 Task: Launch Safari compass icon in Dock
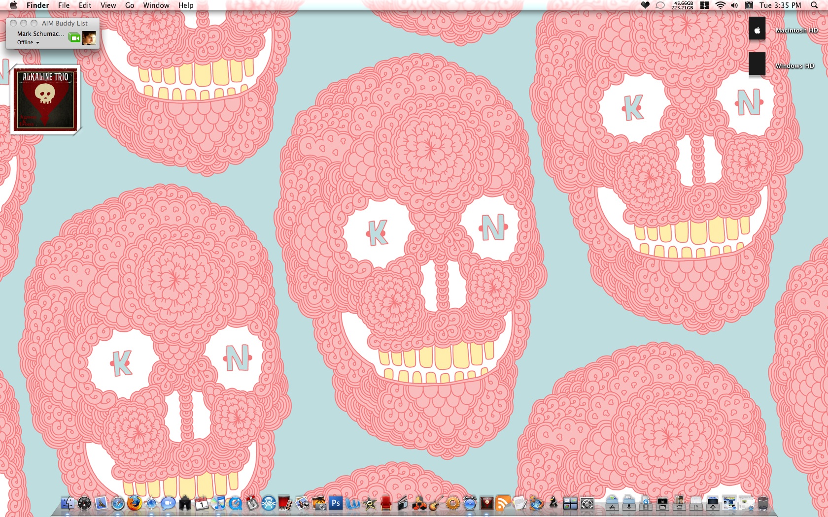118,503
